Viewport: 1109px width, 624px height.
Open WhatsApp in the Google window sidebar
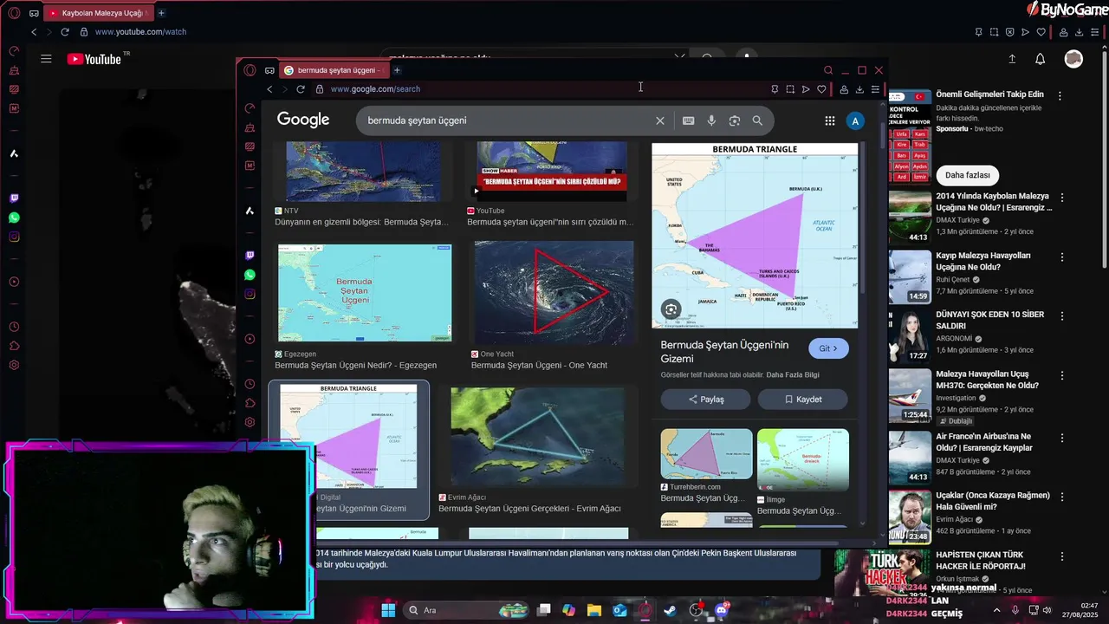coord(250,275)
